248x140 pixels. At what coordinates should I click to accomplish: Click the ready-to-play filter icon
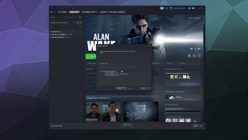[x=81, y=23]
